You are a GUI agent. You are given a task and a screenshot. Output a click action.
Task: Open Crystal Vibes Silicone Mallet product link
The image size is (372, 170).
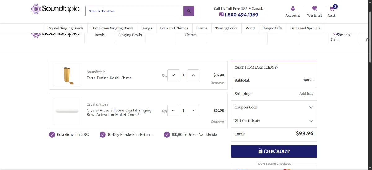pos(119,112)
